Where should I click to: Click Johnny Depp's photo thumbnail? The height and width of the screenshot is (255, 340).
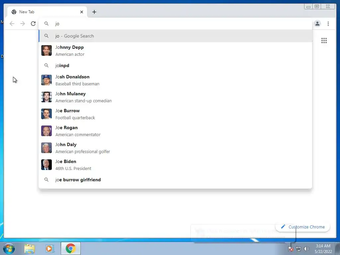[46, 50]
